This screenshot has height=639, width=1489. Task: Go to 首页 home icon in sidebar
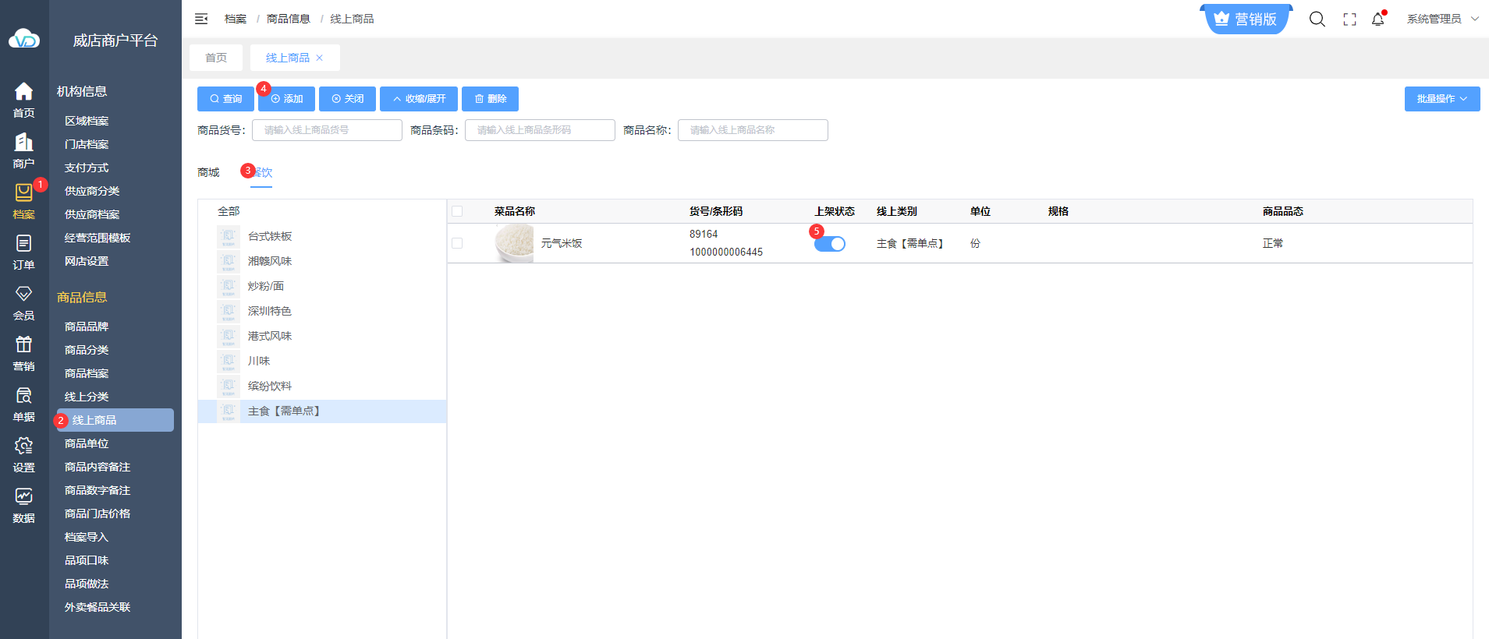23,100
